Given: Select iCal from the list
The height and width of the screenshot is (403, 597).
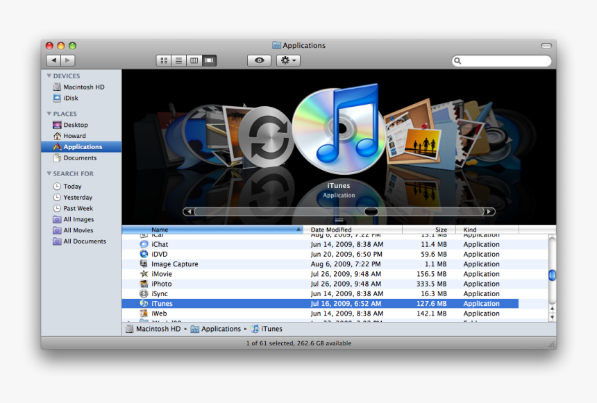Looking at the screenshot, I should point(160,234).
